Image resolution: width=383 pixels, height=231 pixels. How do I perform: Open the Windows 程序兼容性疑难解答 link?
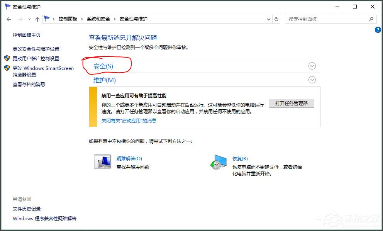[x=44, y=218]
